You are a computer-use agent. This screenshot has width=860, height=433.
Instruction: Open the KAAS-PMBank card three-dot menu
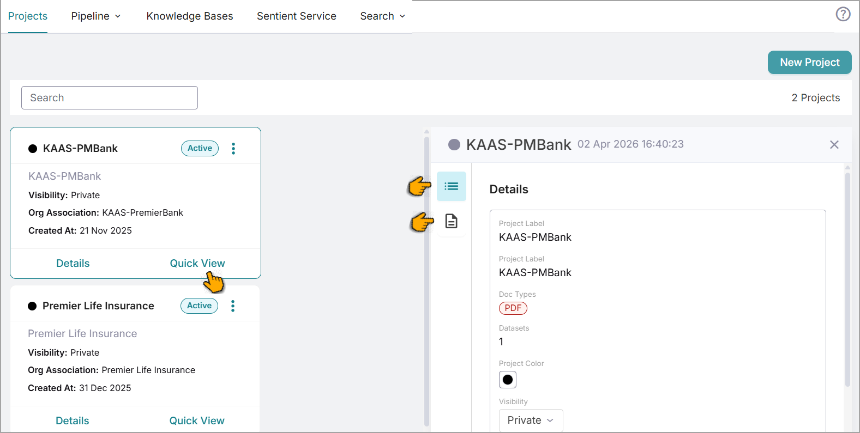point(233,149)
